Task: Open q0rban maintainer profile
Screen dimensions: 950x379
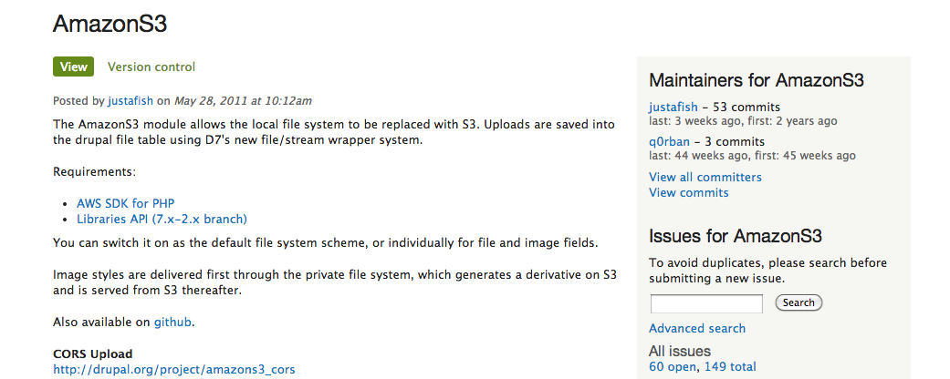Action: [x=669, y=142]
